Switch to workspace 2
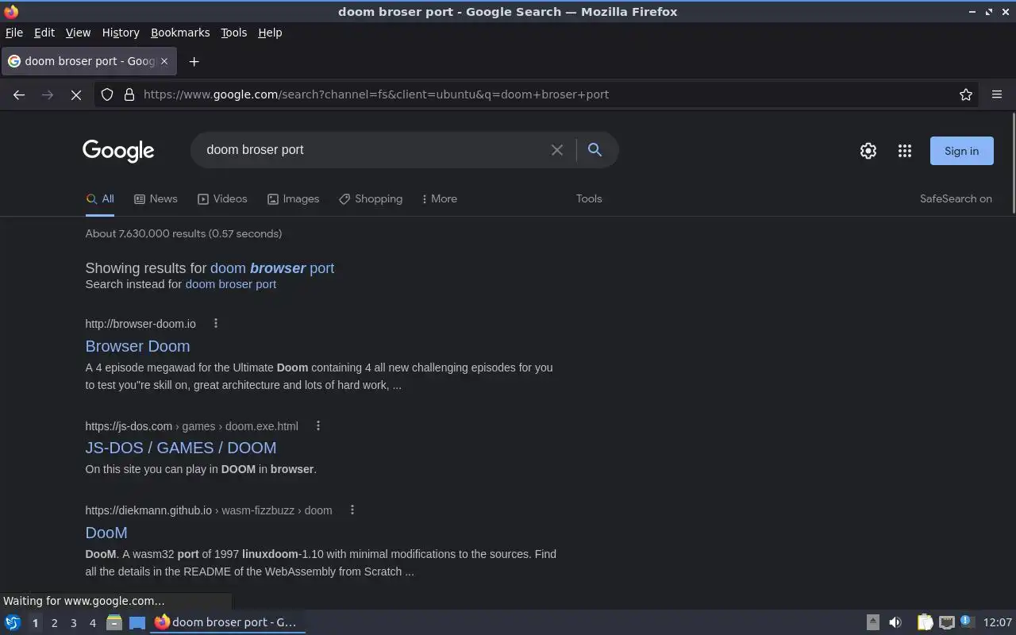Screen dimensions: 1016x635 click(x=54, y=623)
